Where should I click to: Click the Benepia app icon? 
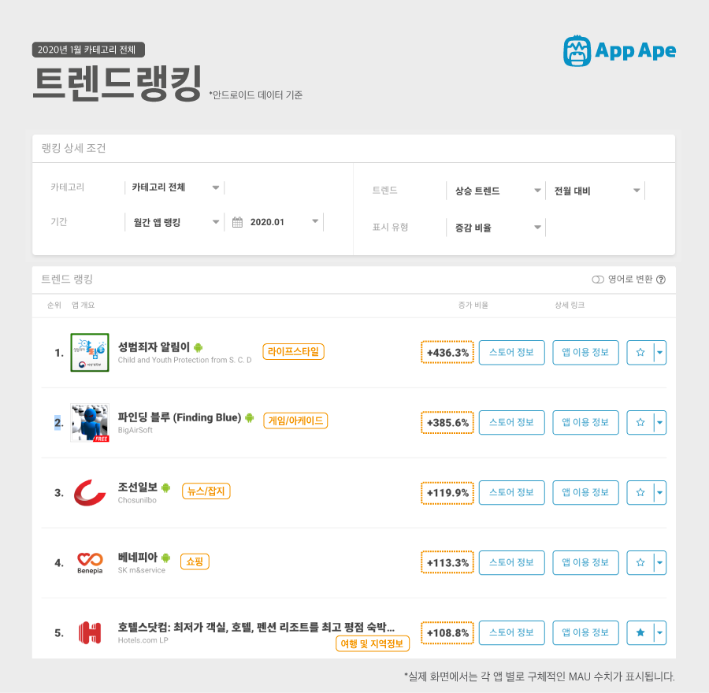(x=90, y=563)
